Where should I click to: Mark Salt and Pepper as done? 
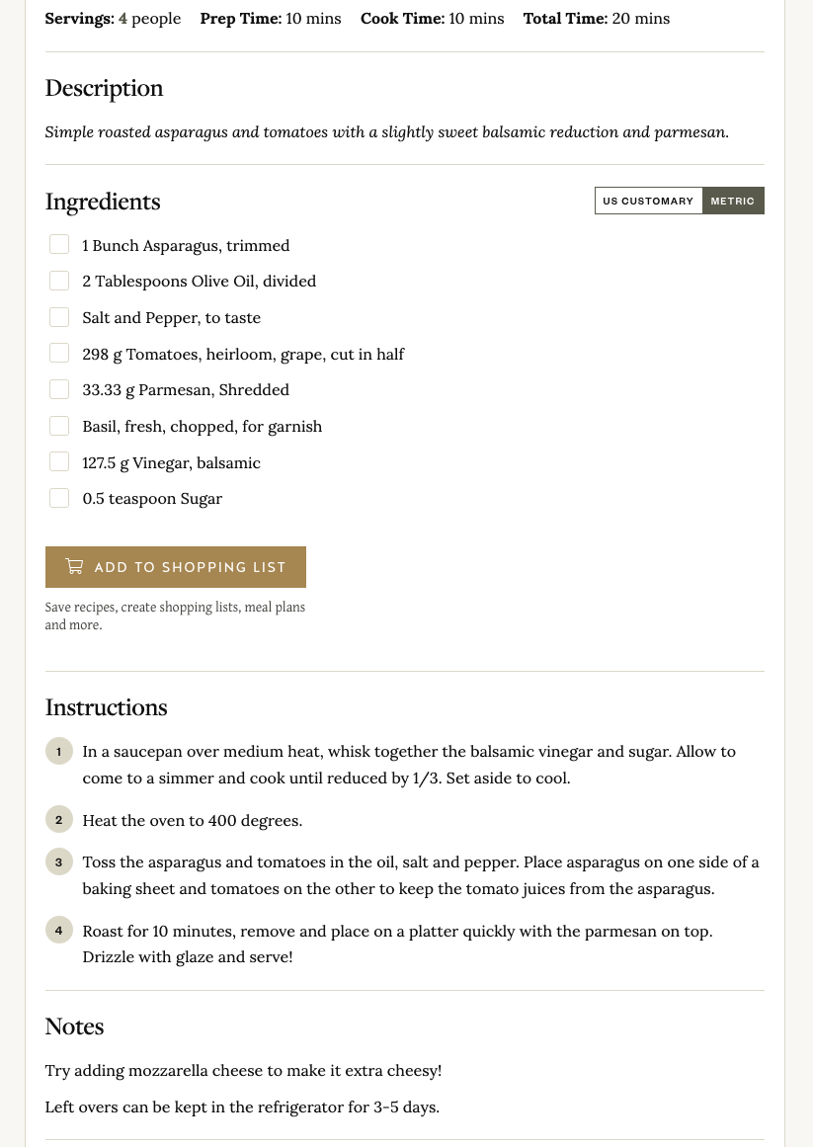(x=59, y=317)
